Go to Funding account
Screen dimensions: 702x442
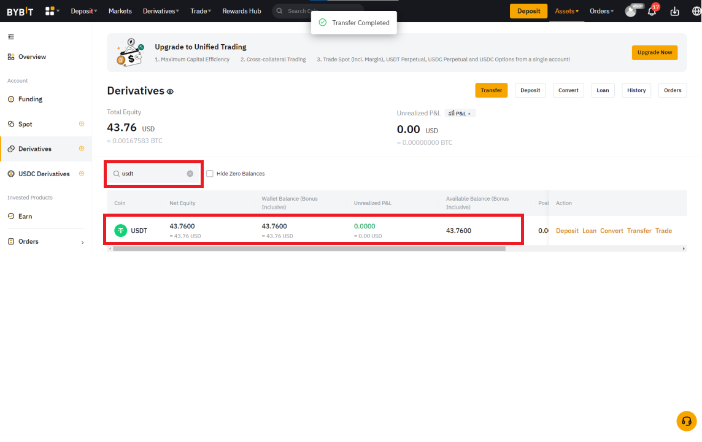31,99
